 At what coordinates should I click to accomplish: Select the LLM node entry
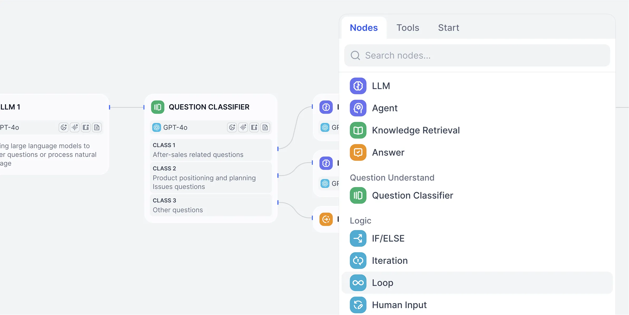[x=477, y=86]
